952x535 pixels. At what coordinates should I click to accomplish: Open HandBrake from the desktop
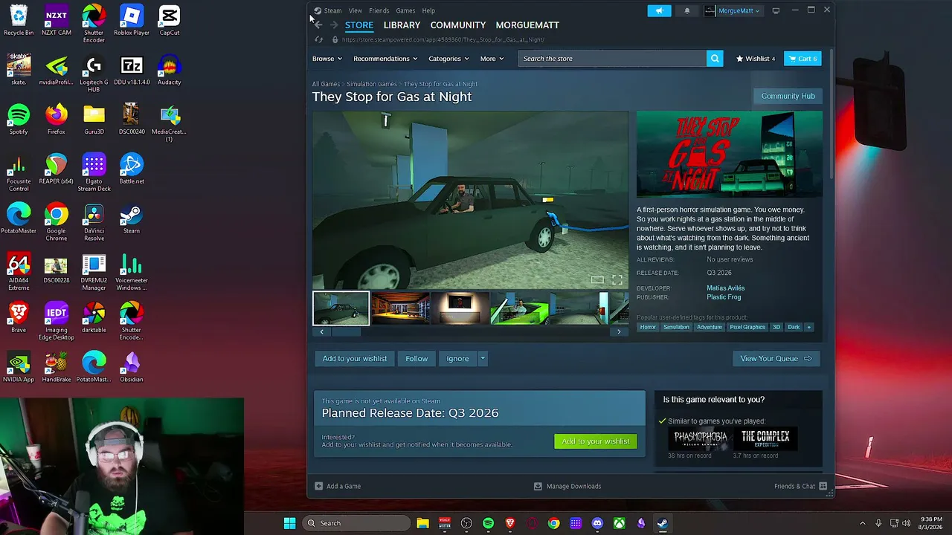56,367
